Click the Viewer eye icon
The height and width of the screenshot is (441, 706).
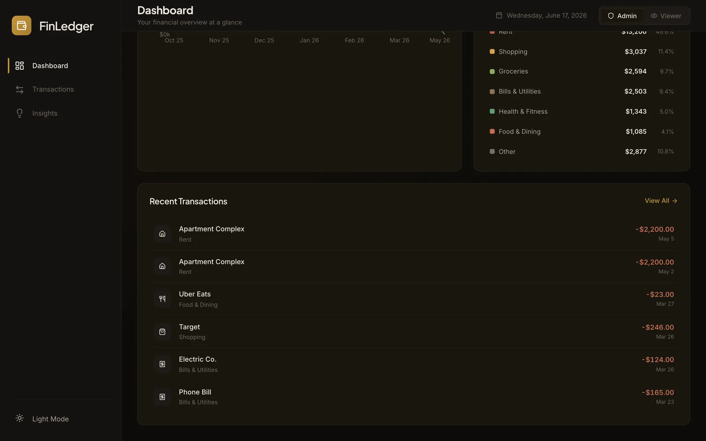click(x=654, y=16)
